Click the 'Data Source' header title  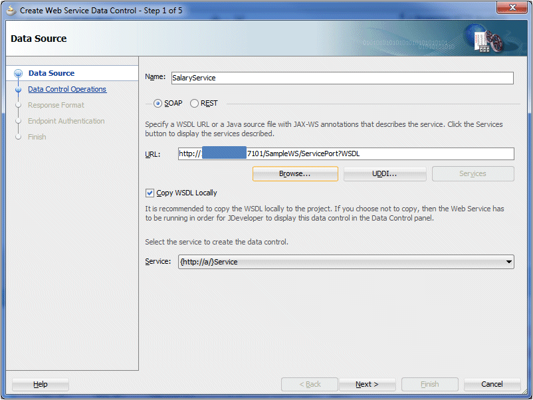39,39
